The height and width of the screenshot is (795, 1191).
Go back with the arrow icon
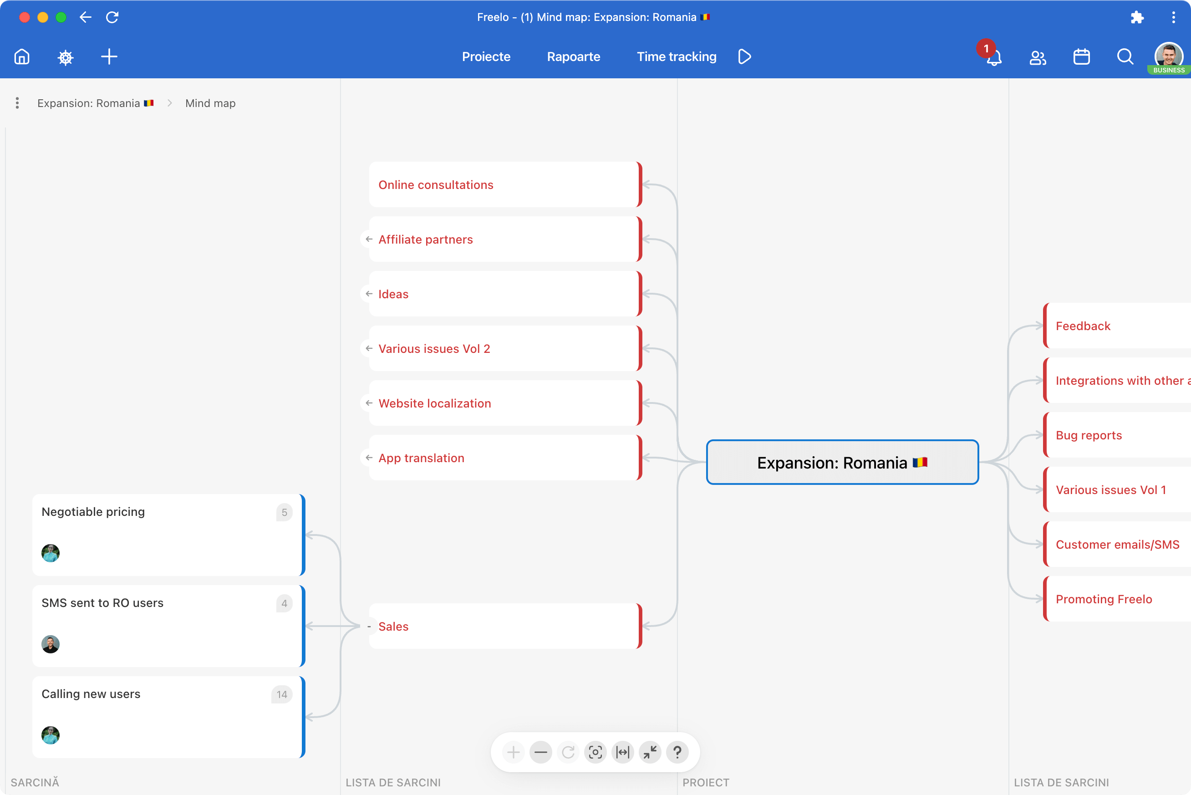(85, 17)
